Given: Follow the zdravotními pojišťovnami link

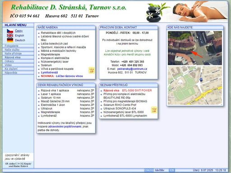Looking at the screenshot, I should (x=65, y=127).
